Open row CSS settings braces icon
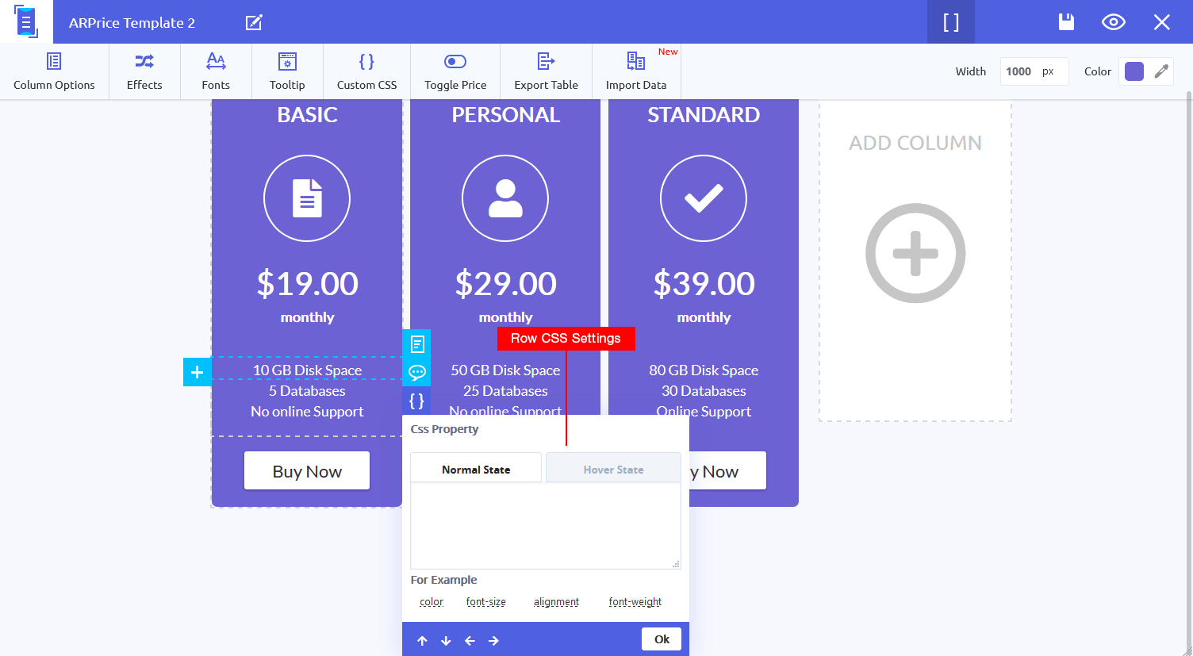Screen dimensions: 1193x656 pyautogui.click(x=417, y=401)
